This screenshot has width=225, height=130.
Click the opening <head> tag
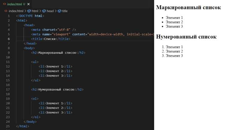29,25
